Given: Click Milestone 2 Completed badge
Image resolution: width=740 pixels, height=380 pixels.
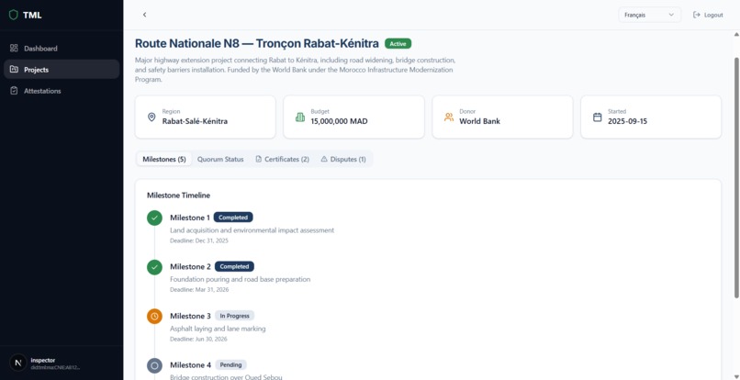Looking at the screenshot, I should [234, 266].
